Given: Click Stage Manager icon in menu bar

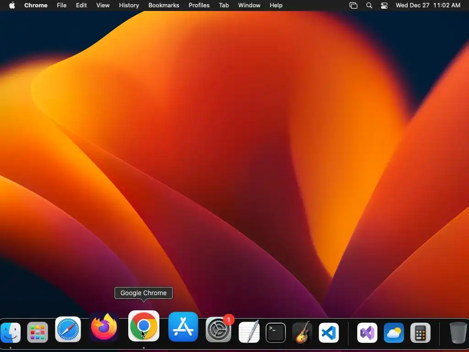Looking at the screenshot, I should pyautogui.click(x=353, y=5).
